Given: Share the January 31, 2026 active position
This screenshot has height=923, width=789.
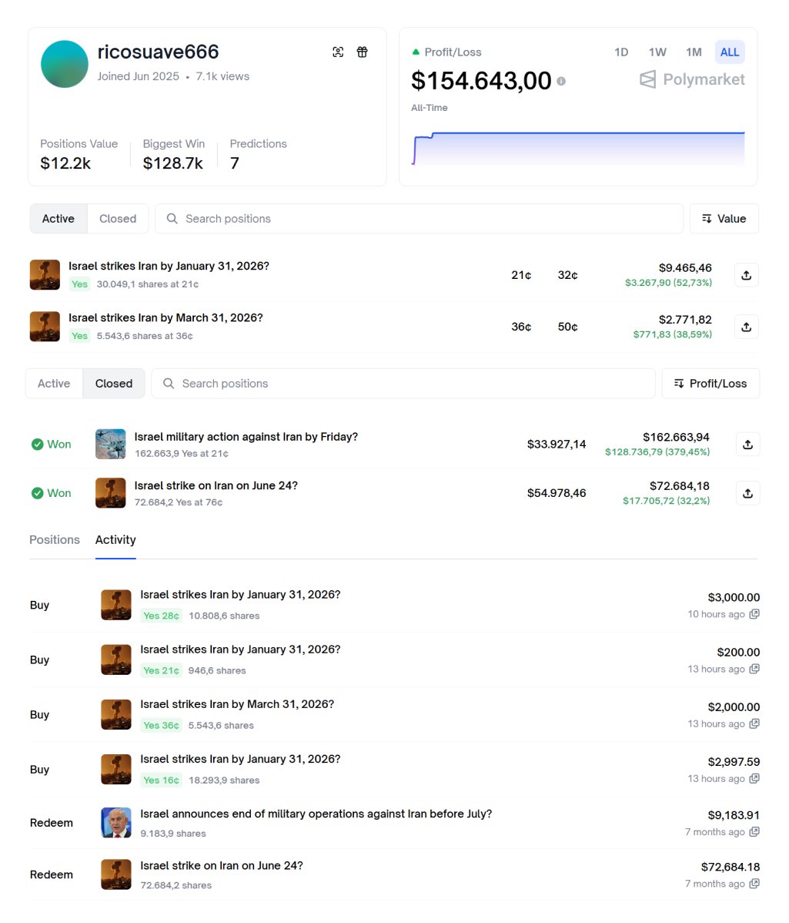Looking at the screenshot, I should click(746, 275).
